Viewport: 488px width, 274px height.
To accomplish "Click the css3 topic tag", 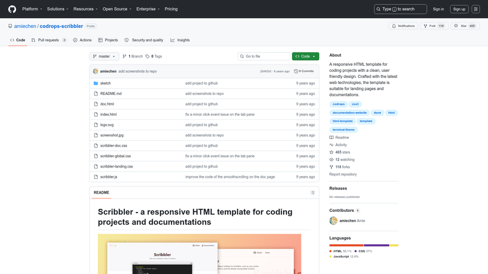I will click(x=355, y=104).
